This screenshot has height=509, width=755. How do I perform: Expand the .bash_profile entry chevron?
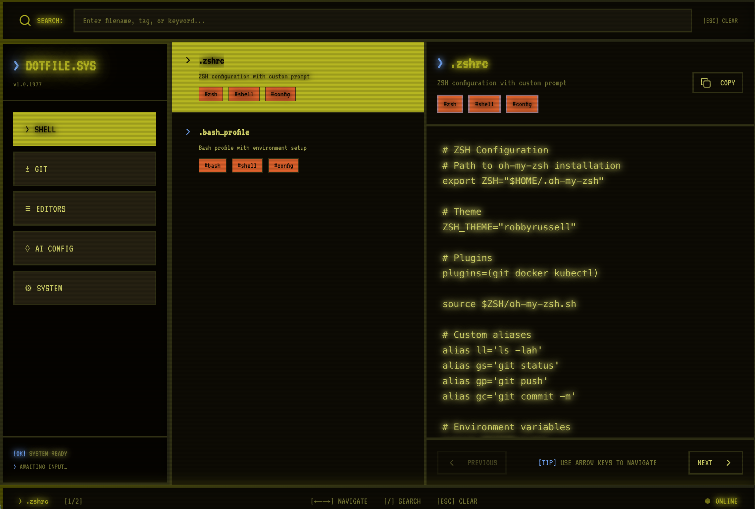pyautogui.click(x=188, y=132)
